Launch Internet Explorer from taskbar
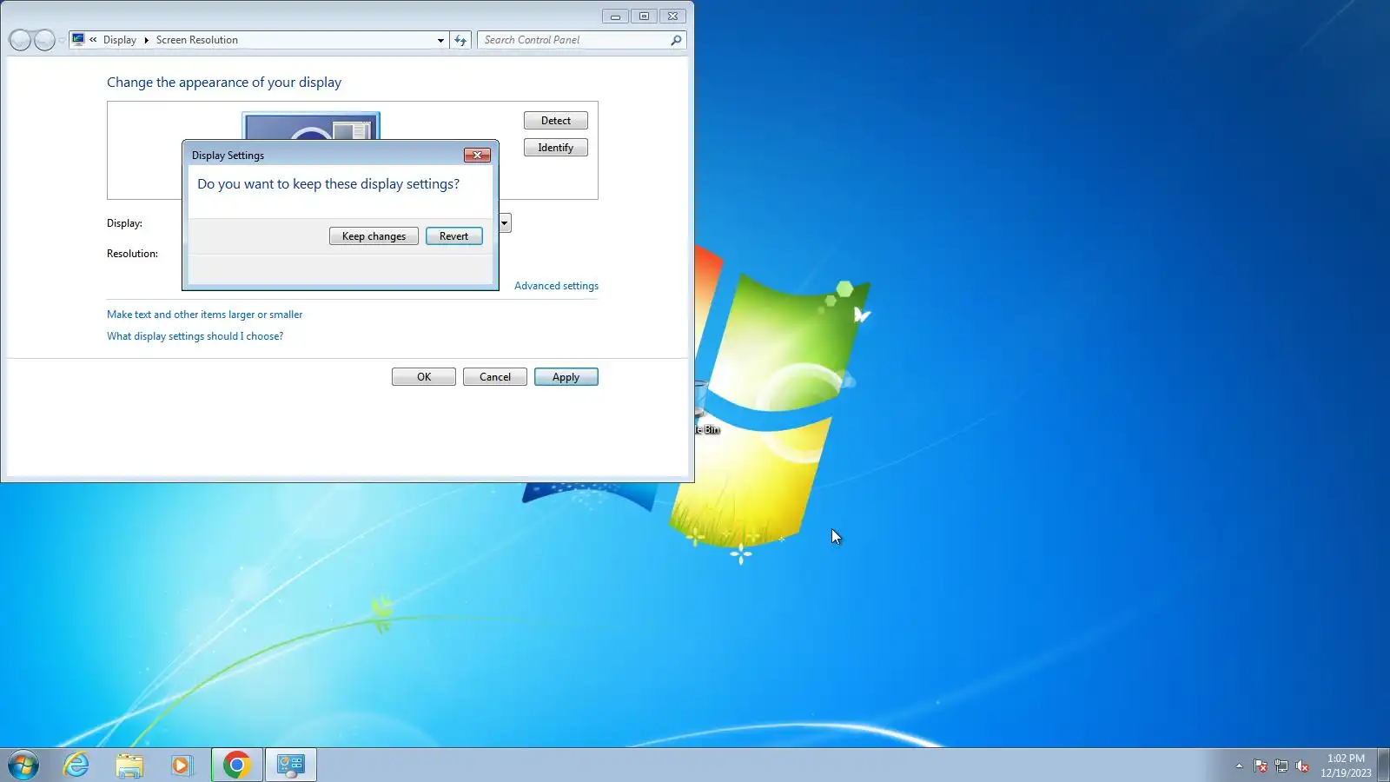This screenshot has width=1390, height=782. point(76,765)
